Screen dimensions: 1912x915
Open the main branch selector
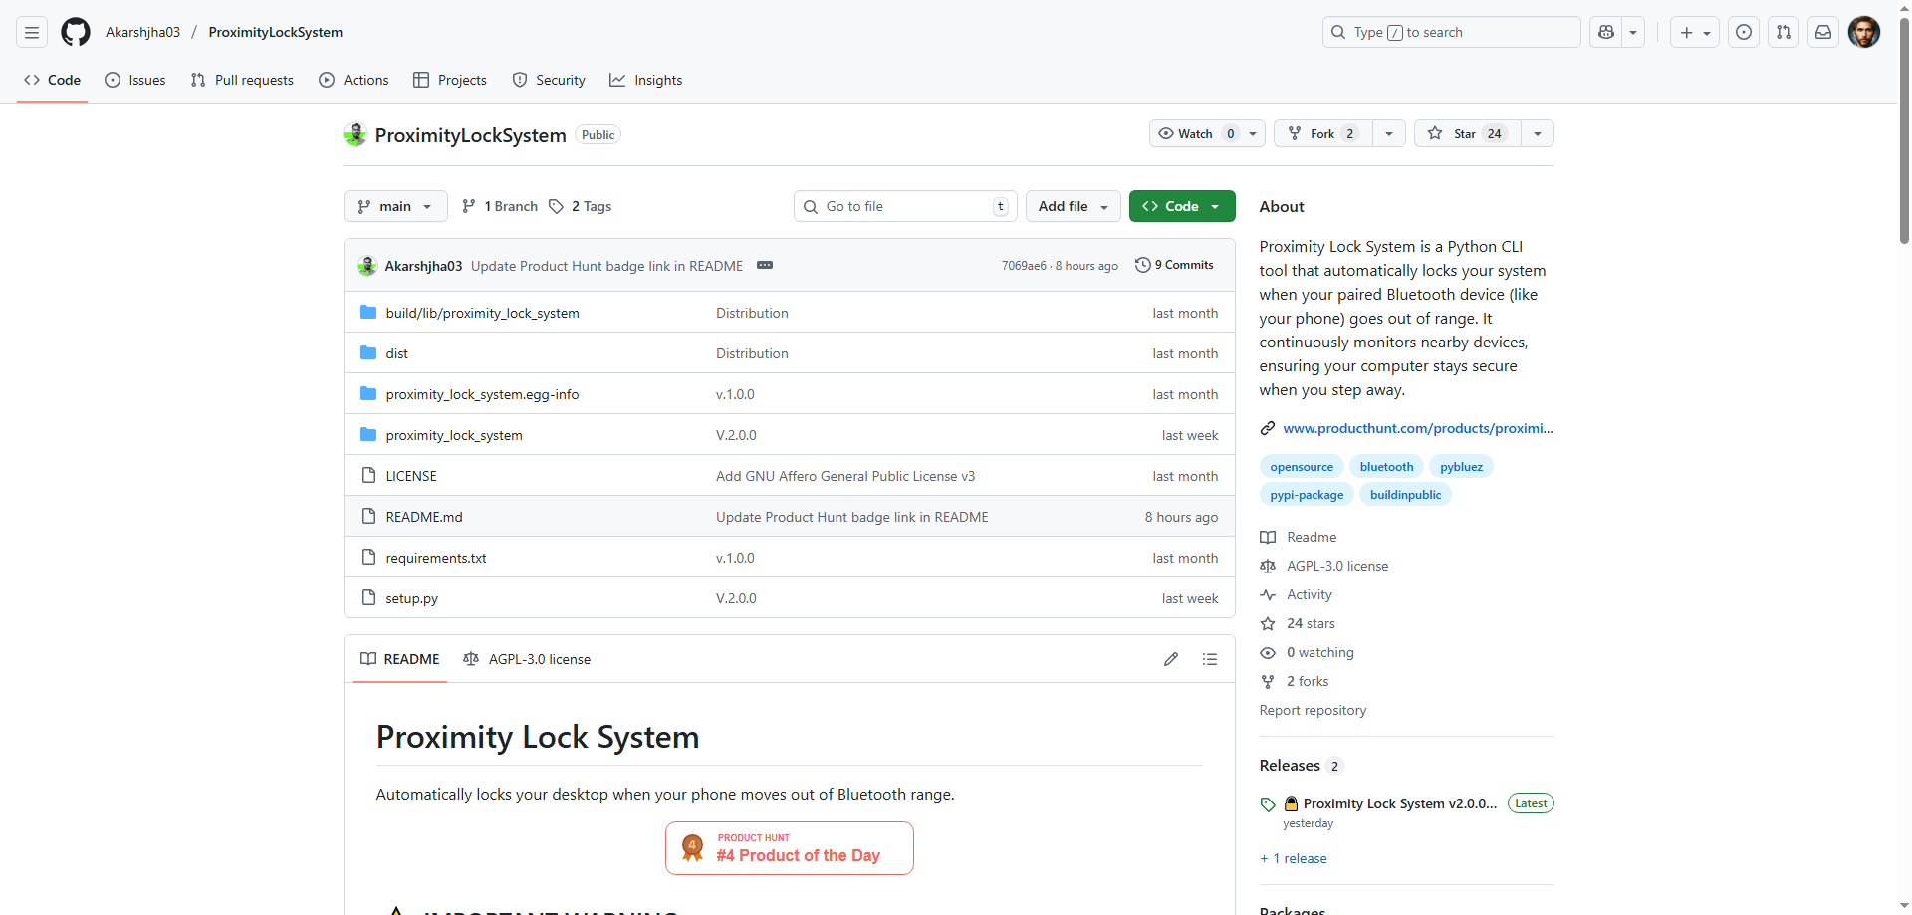coord(394,206)
